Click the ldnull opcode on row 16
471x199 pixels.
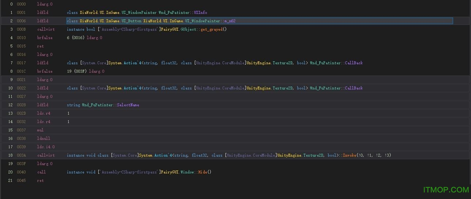(x=43, y=138)
